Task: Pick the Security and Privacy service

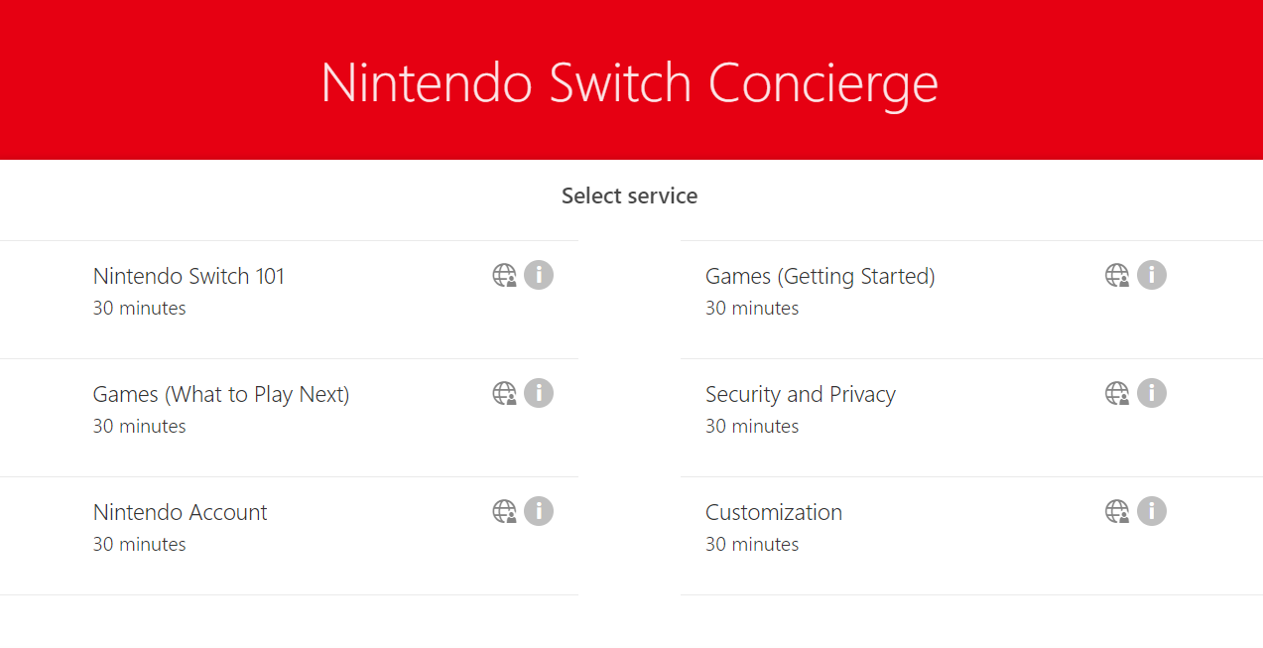Action: (x=800, y=394)
